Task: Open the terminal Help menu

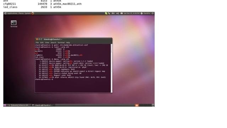Action: [68, 43]
